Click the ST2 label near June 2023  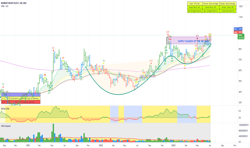[x=203, y=57]
